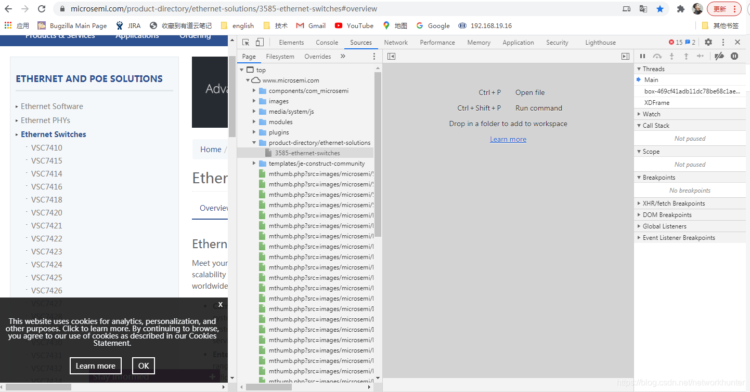
Task: Hide the debugger sidebar icon
Action: click(625, 56)
